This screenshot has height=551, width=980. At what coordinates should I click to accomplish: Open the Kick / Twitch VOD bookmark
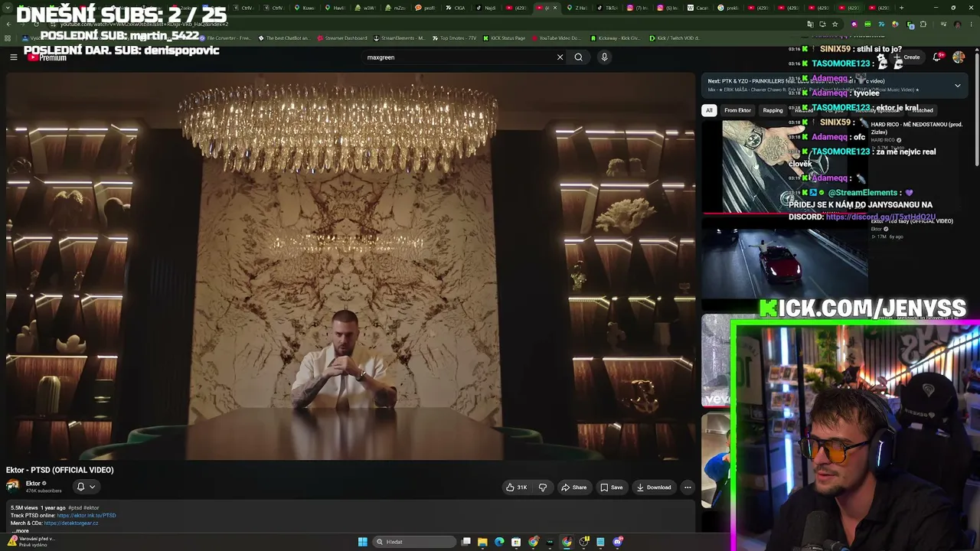point(675,37)
